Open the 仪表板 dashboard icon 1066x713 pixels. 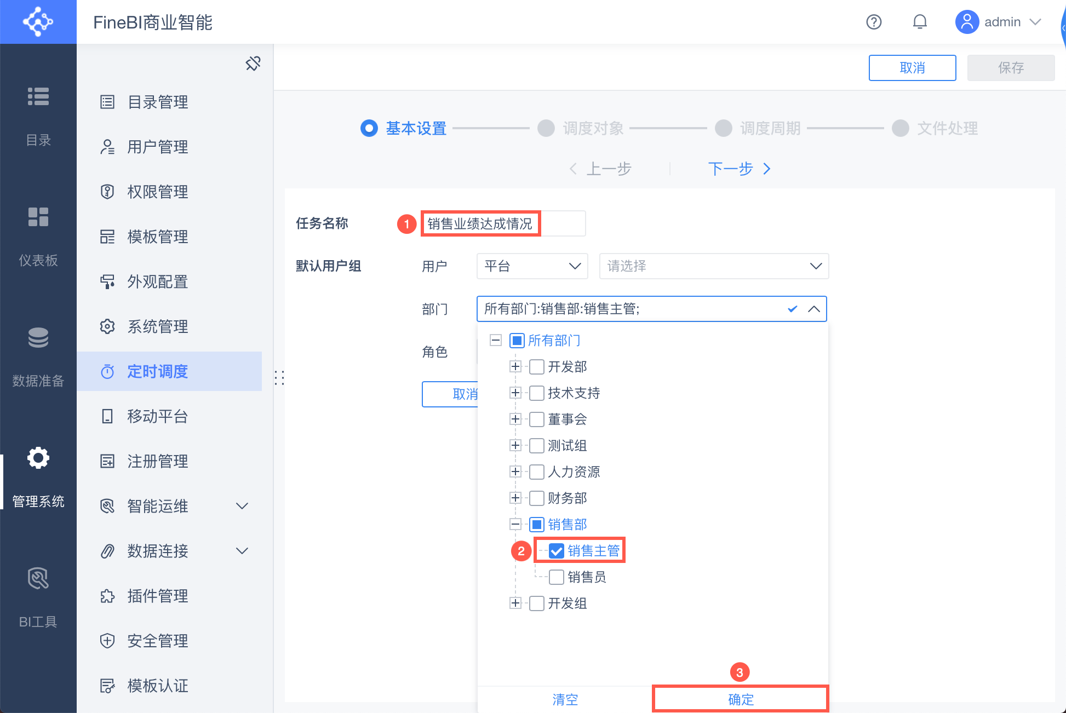[38, 217]
